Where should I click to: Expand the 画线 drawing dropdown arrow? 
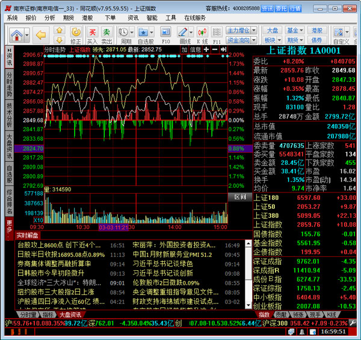coord(191,32)
